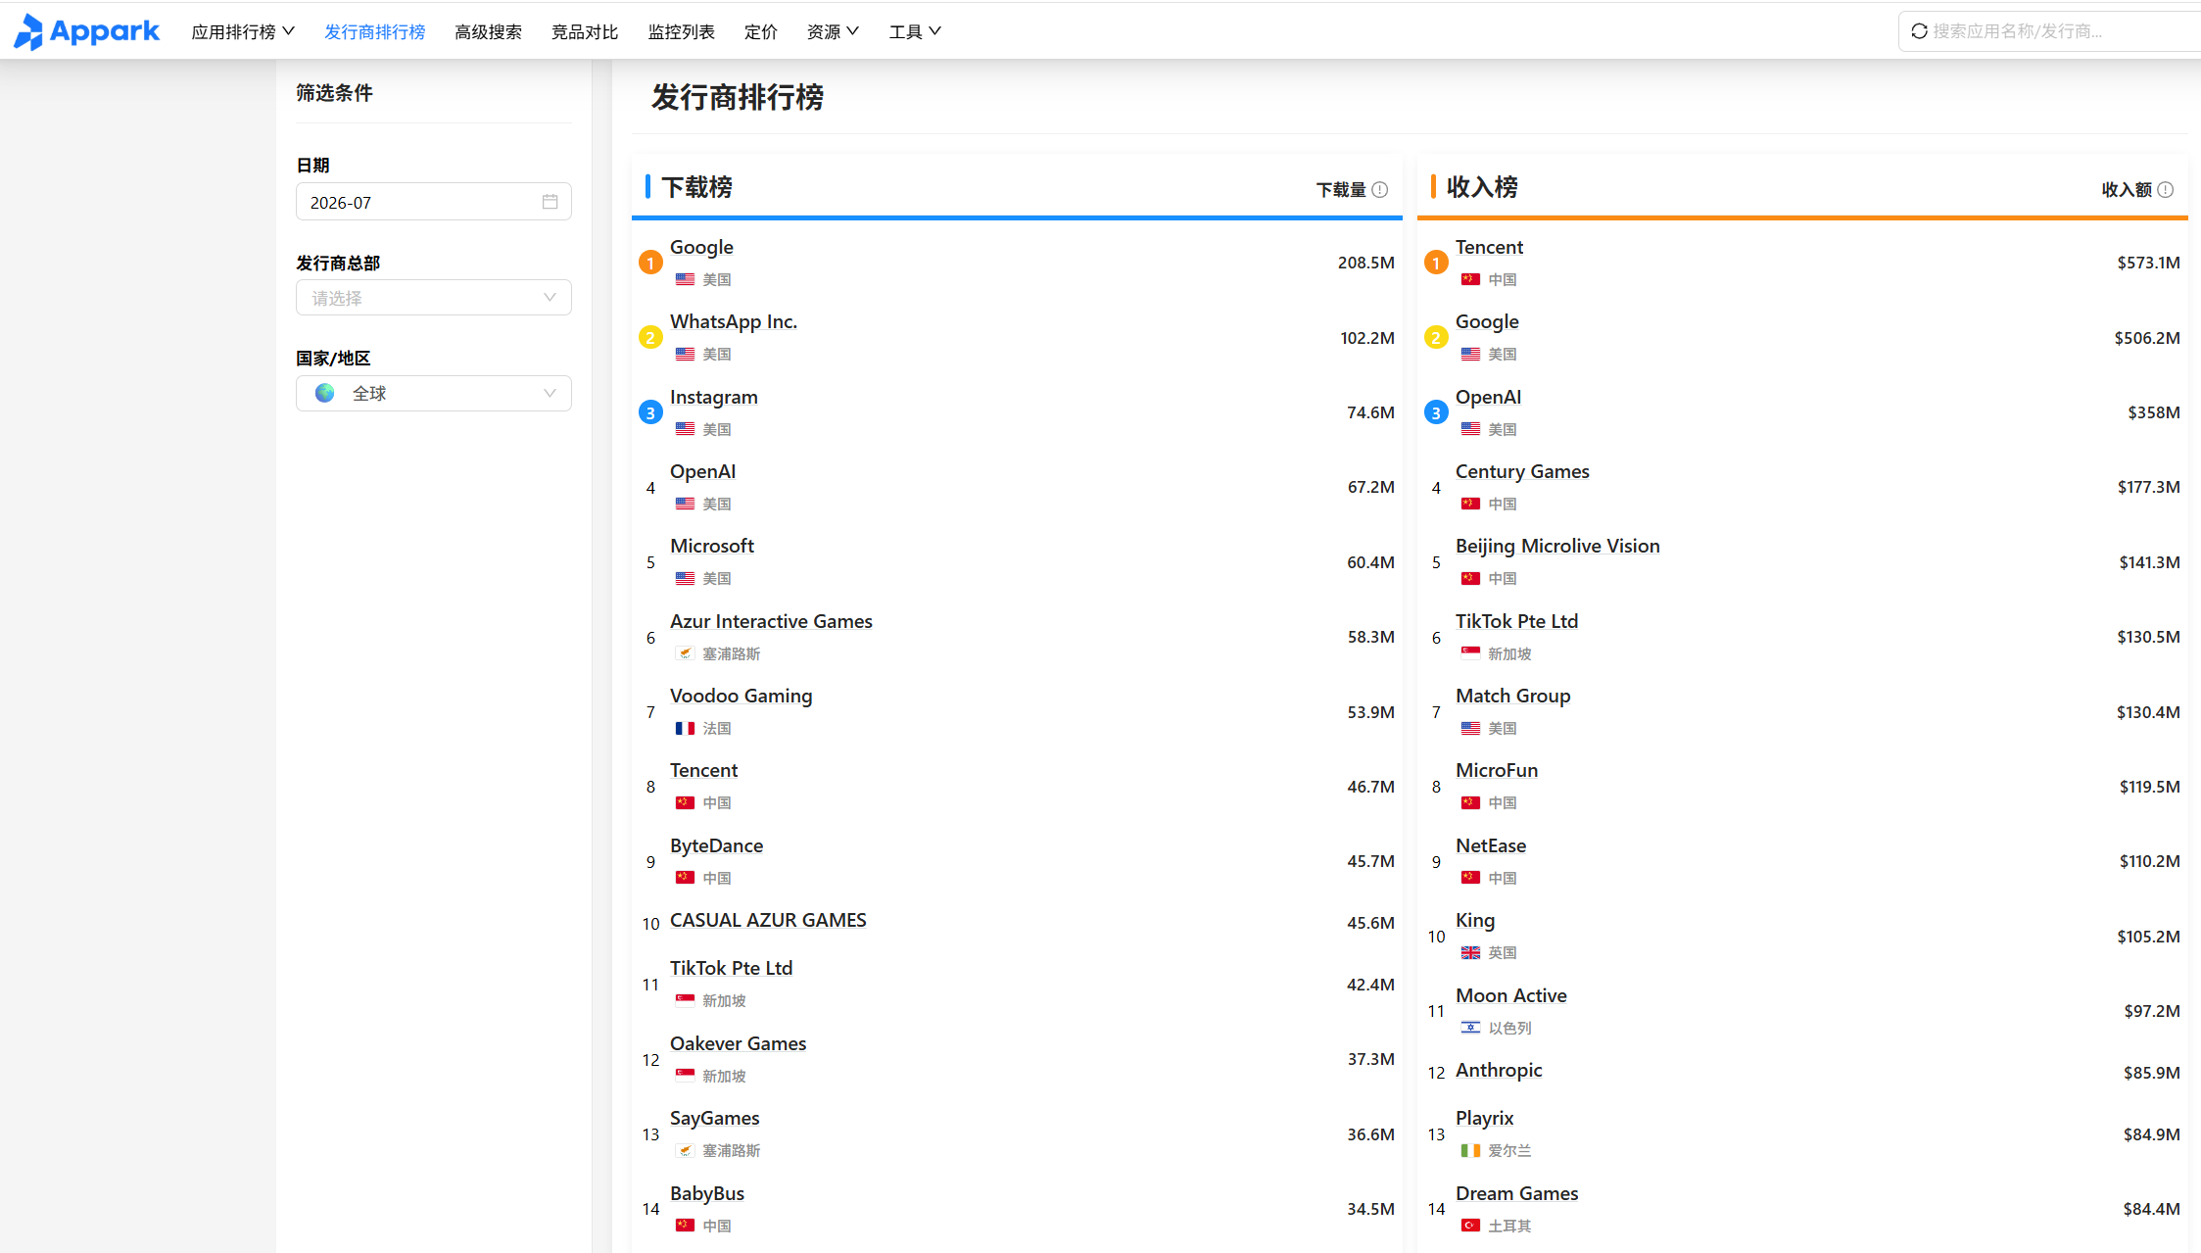Open the CASUAL AZUR GAMES publisher link

[768, 921]
